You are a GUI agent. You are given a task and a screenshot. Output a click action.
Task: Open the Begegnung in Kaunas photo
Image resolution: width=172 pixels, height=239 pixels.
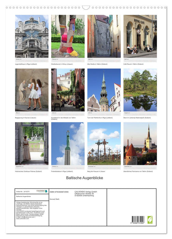point(32,90)
